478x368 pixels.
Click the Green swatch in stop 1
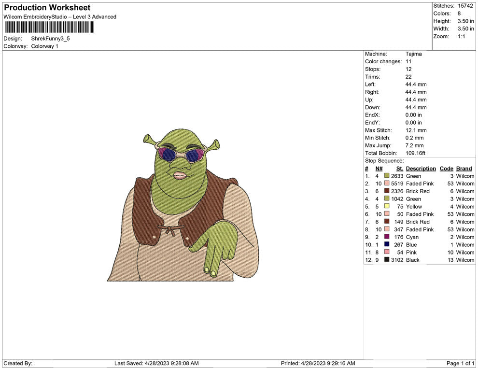tap(387, 176)
